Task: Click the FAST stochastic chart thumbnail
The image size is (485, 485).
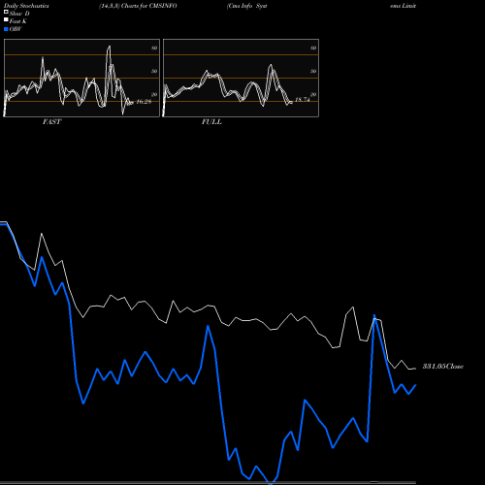Action: (81, 78)
